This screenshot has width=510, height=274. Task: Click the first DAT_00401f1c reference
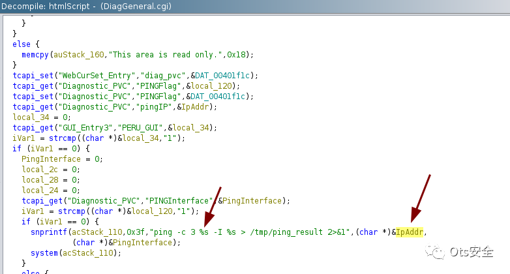222,76
